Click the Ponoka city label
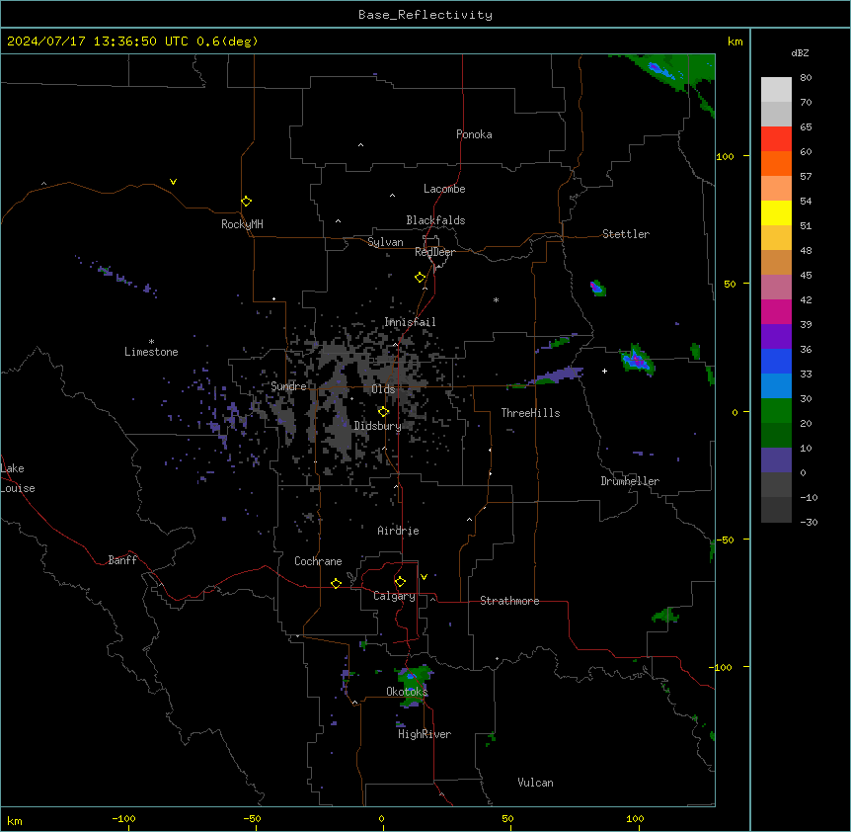This screenshot has width=851, height=832. pos(474,134)
